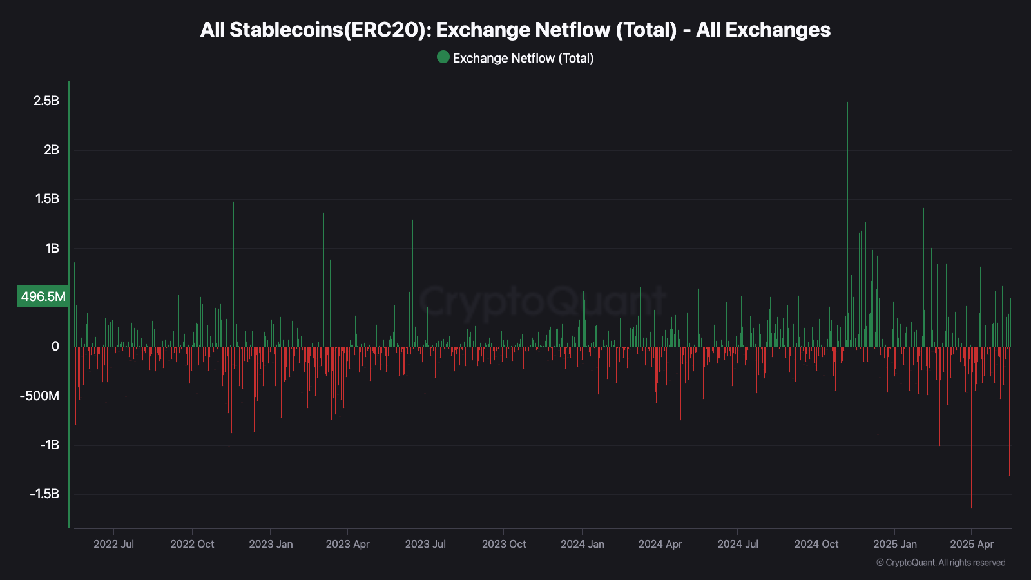Click the 2022 Oct date label
The image size is (1031, 580).
click(x=192, y=544)
